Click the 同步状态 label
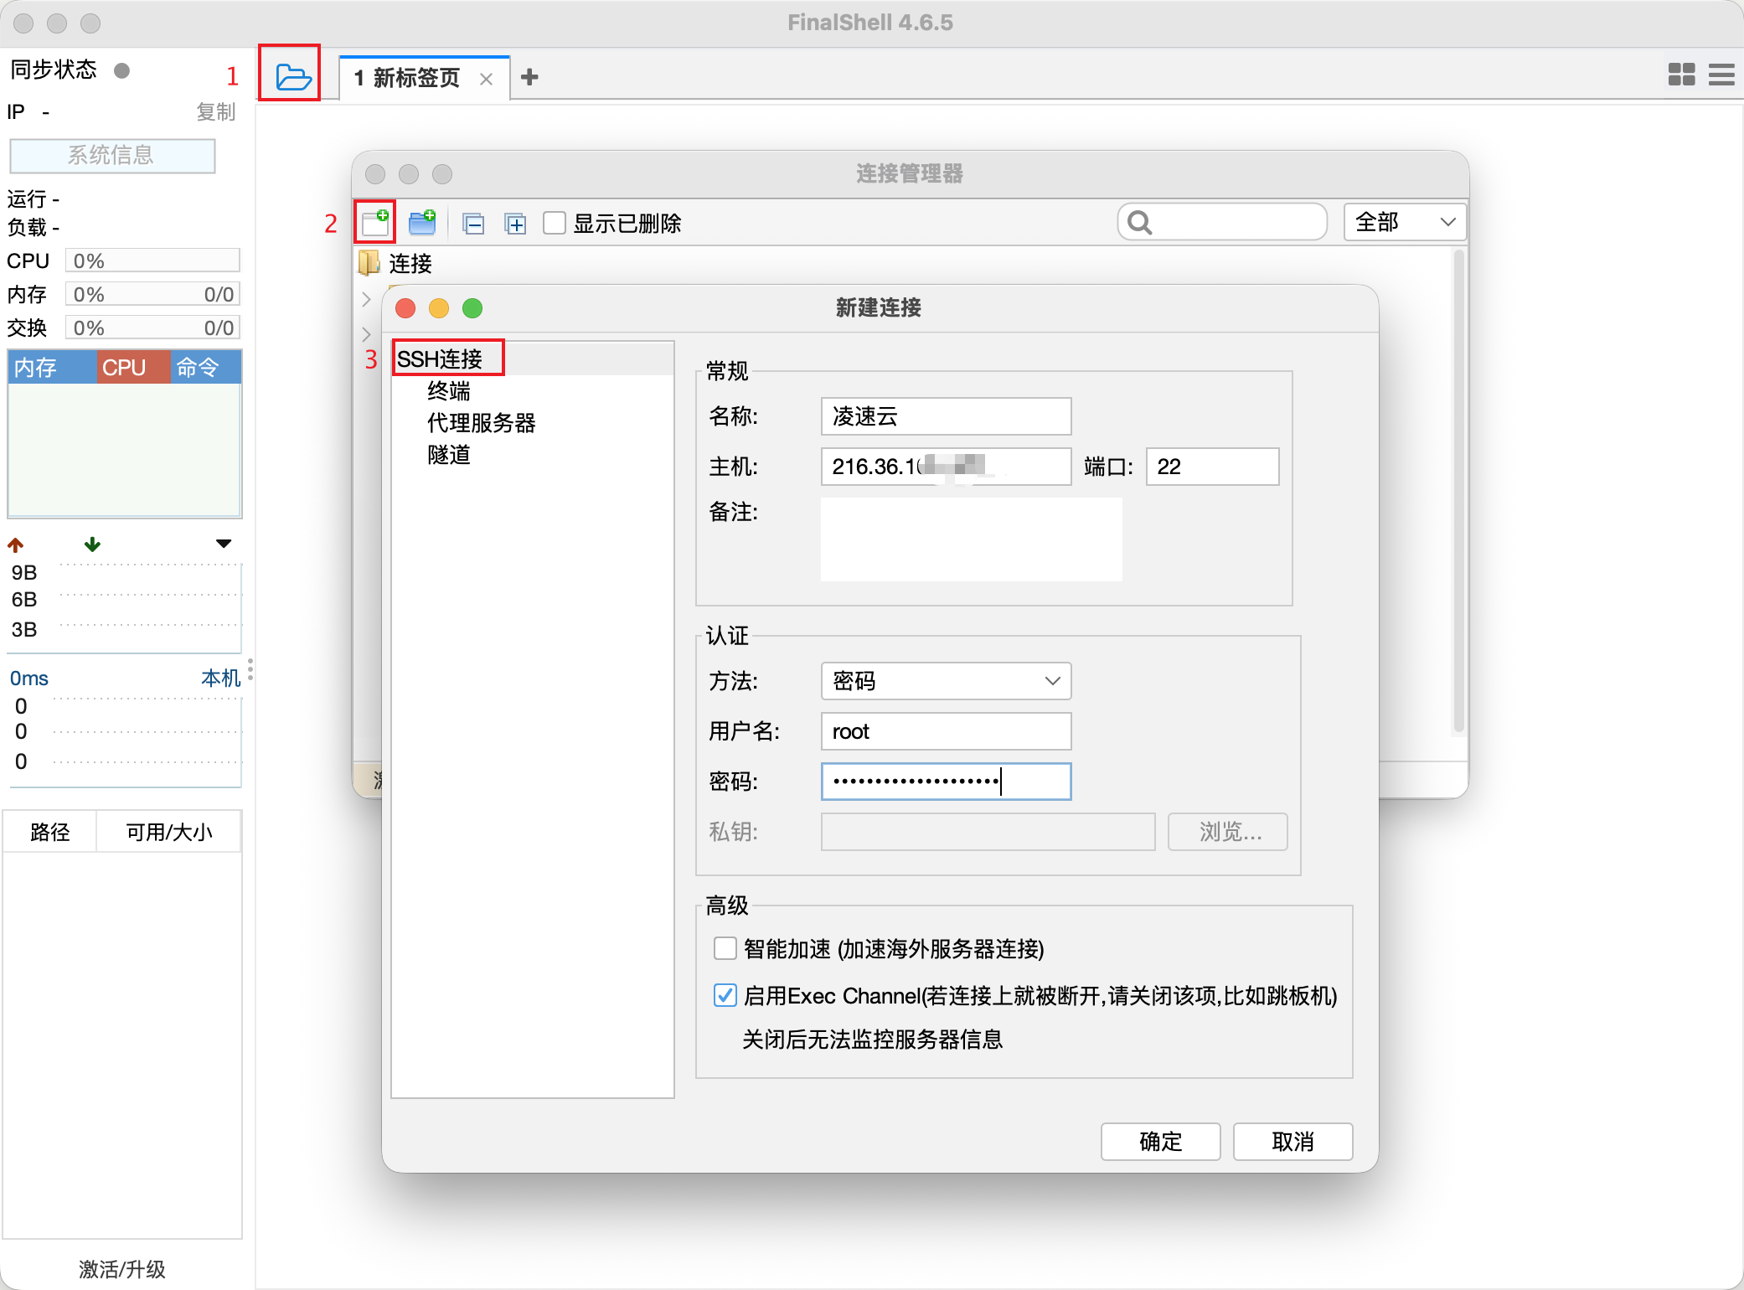Image resolution: width=1744 pixels, height=1290 pixels. 54,70
